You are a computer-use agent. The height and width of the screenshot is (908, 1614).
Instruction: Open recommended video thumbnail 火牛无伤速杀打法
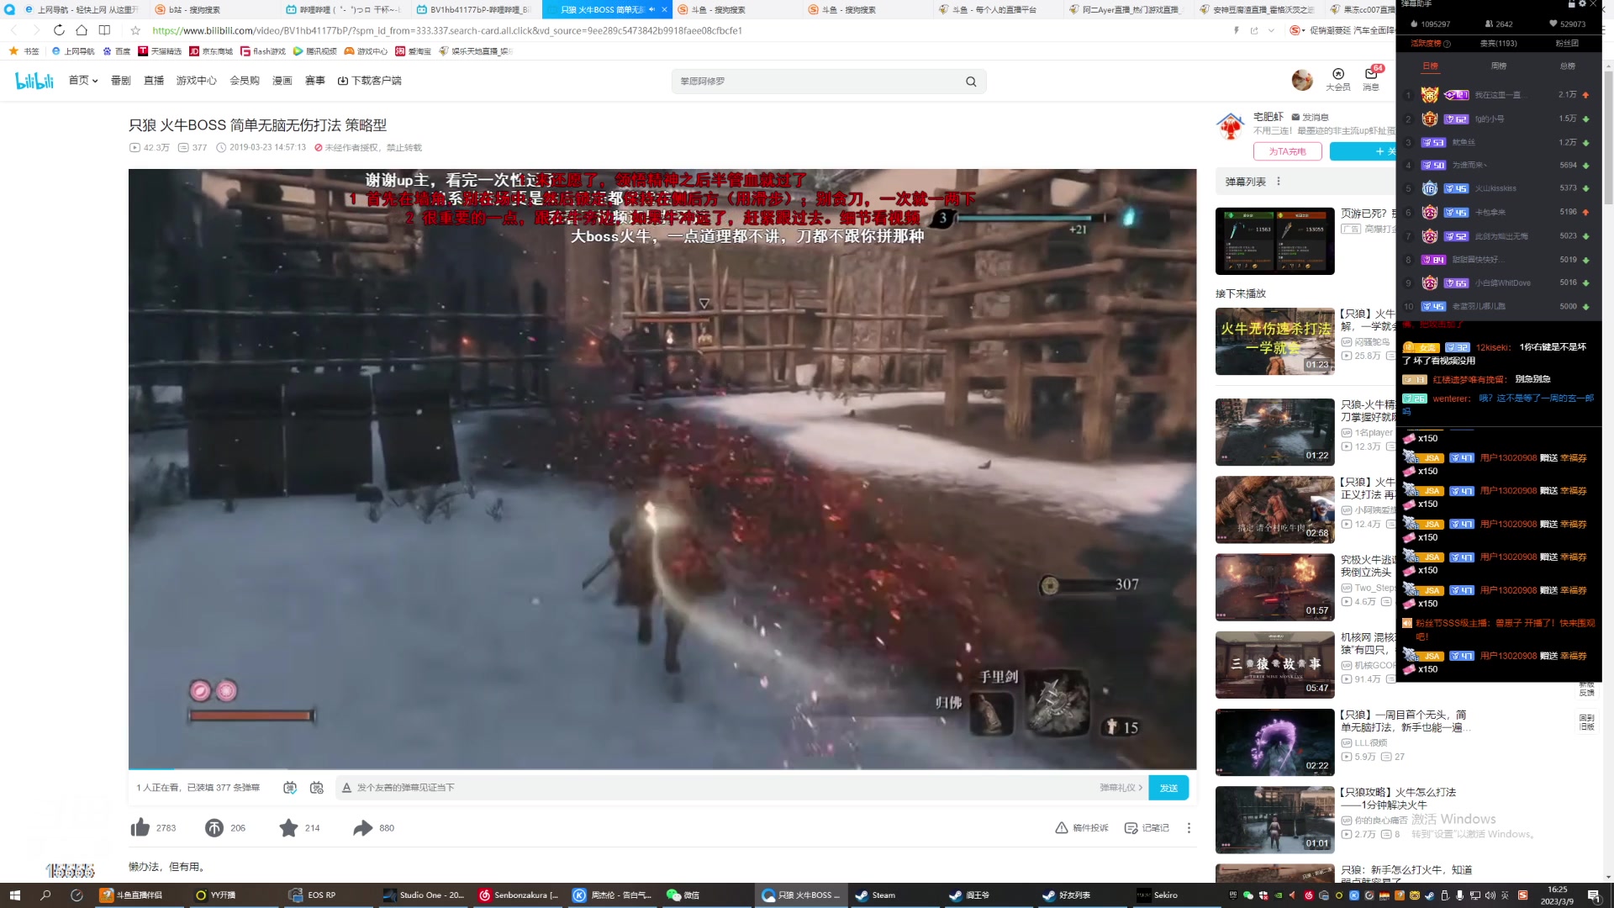(x=1274, y=341)
